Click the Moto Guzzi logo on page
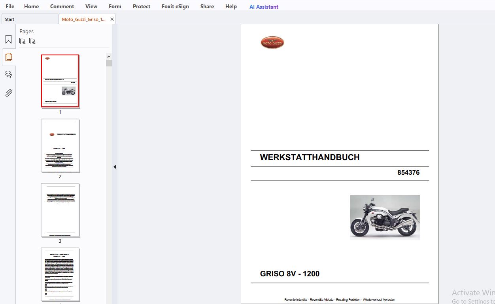495x304 pixels. (x=272, y=42)
